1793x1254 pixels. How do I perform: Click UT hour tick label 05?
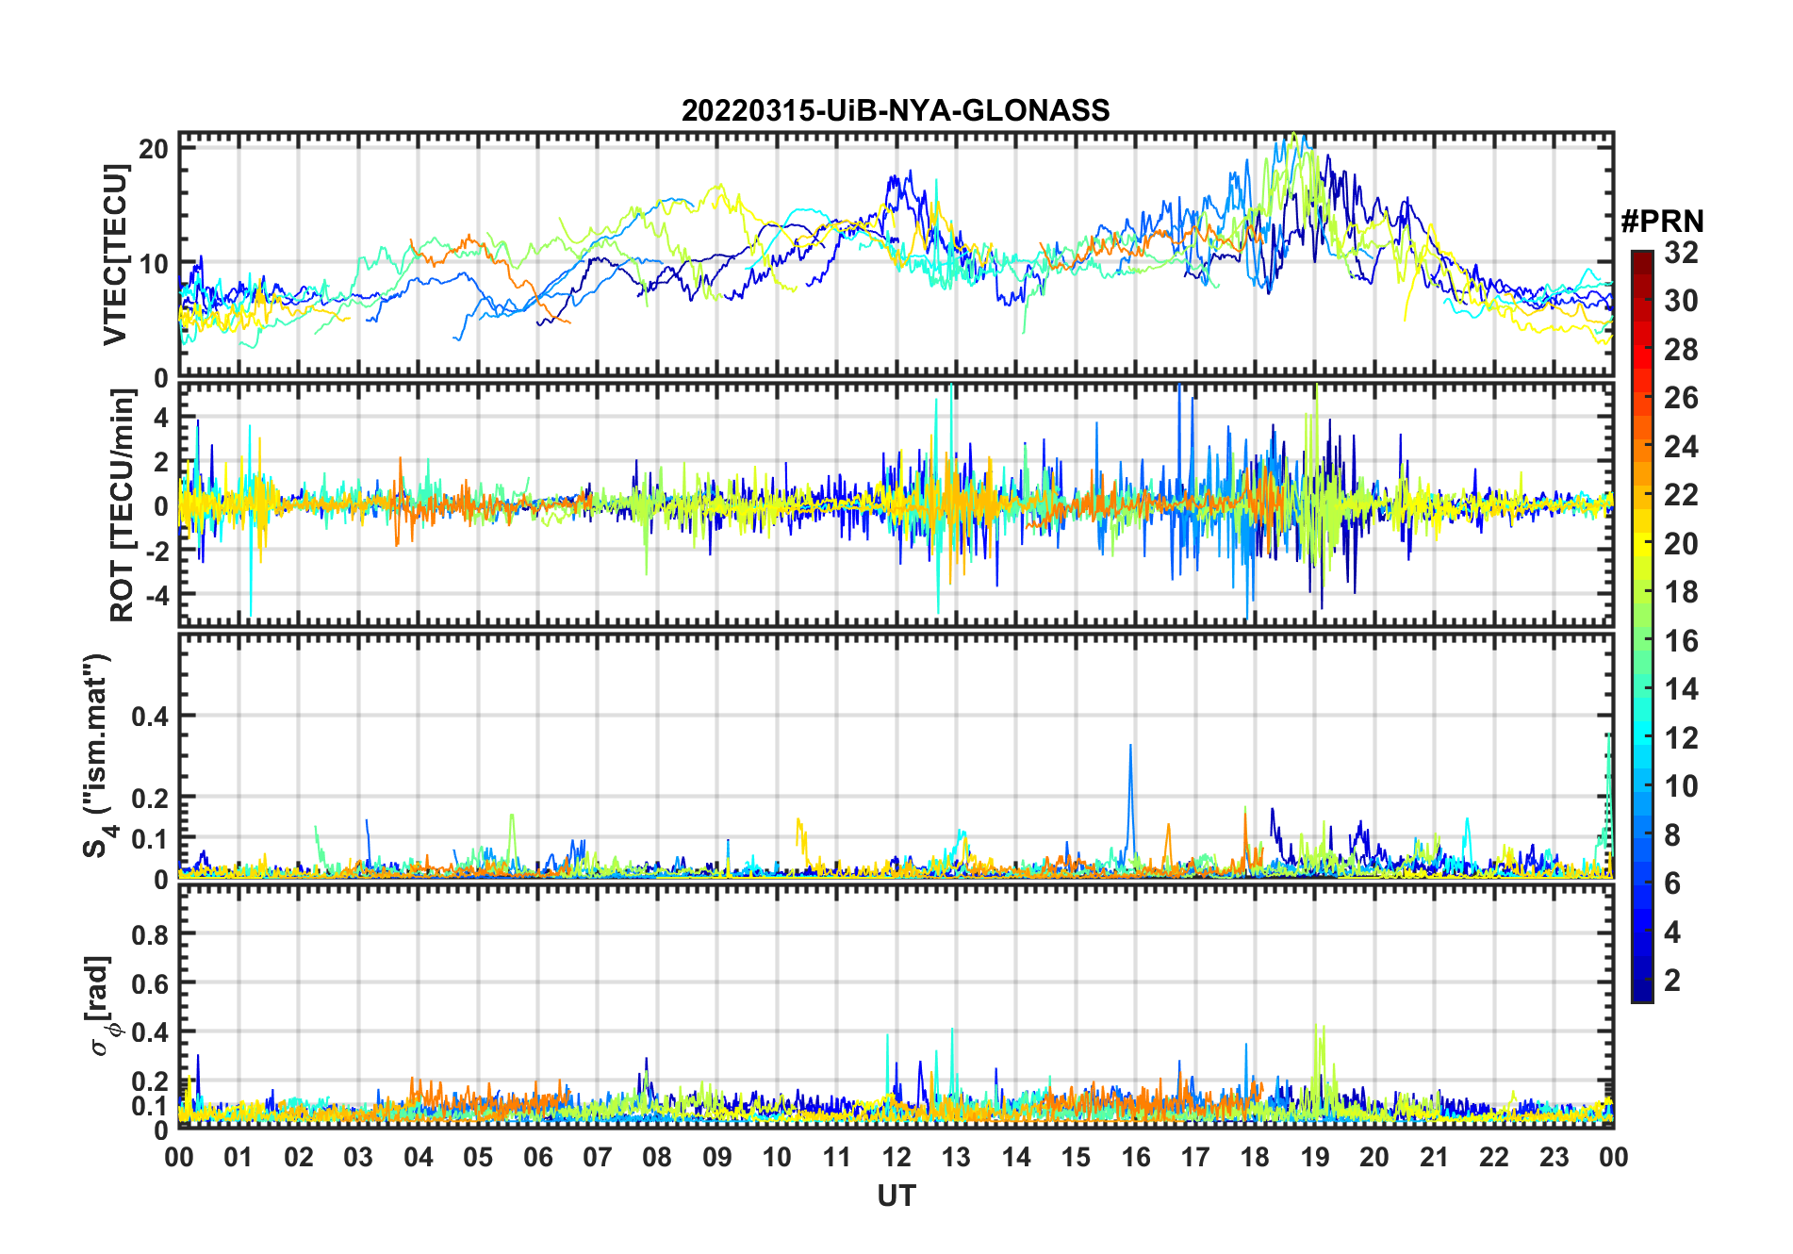click(478, 1157)
